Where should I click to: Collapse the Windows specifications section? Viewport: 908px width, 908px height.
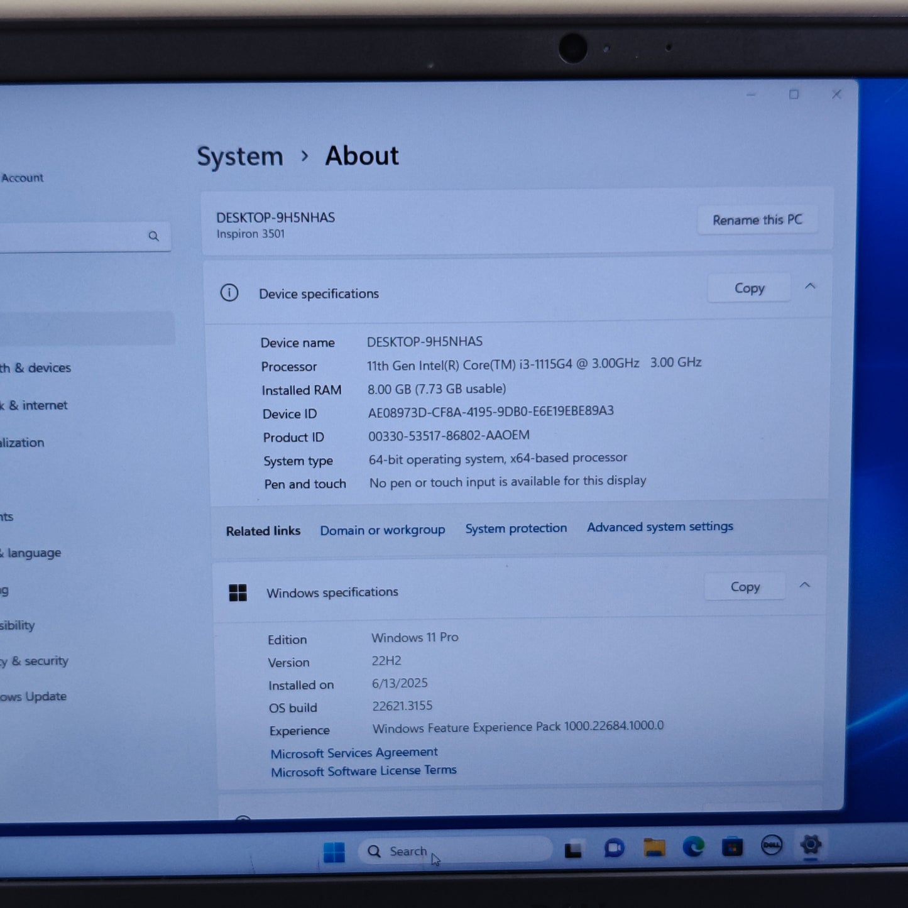804,585
